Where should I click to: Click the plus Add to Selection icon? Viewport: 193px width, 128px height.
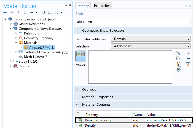(x=188, y=53)
